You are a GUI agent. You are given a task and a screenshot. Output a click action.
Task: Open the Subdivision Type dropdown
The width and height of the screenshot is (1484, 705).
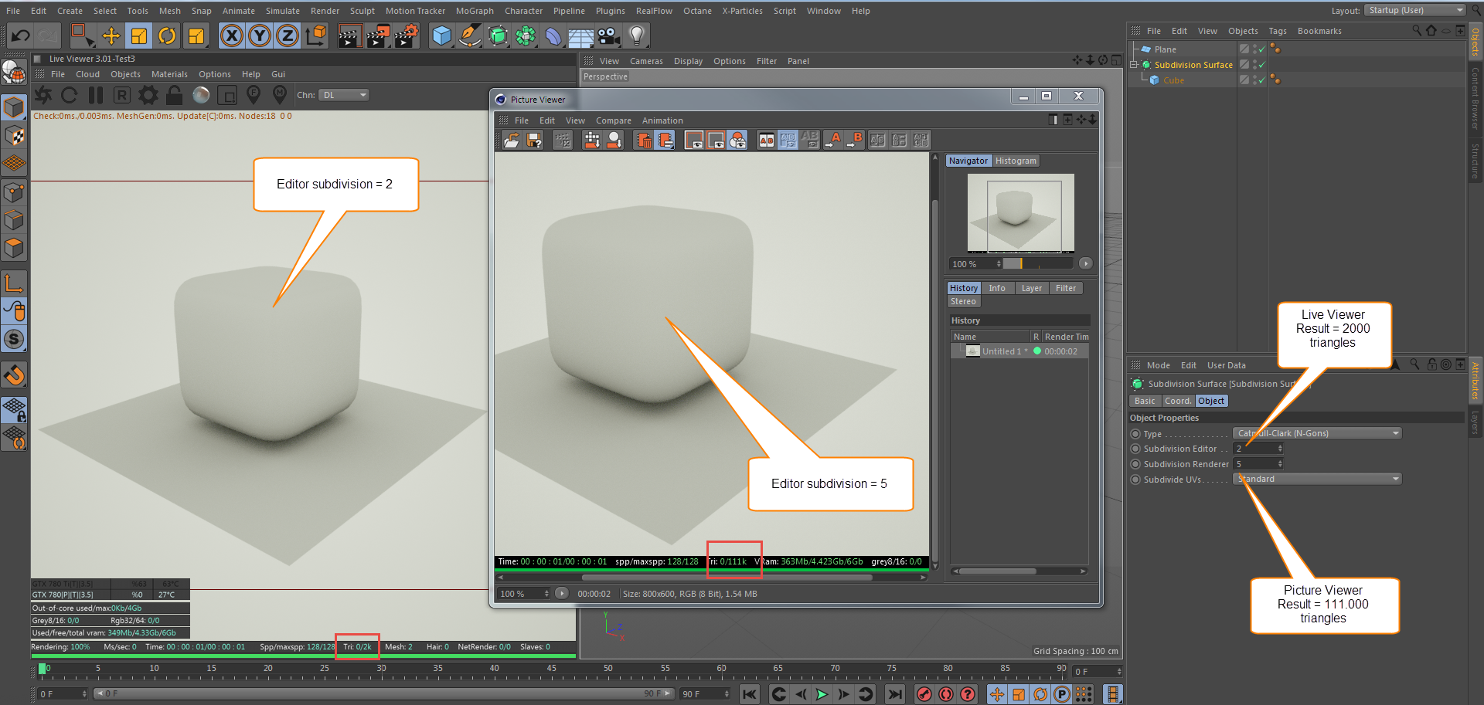[x=1317, y=433]
